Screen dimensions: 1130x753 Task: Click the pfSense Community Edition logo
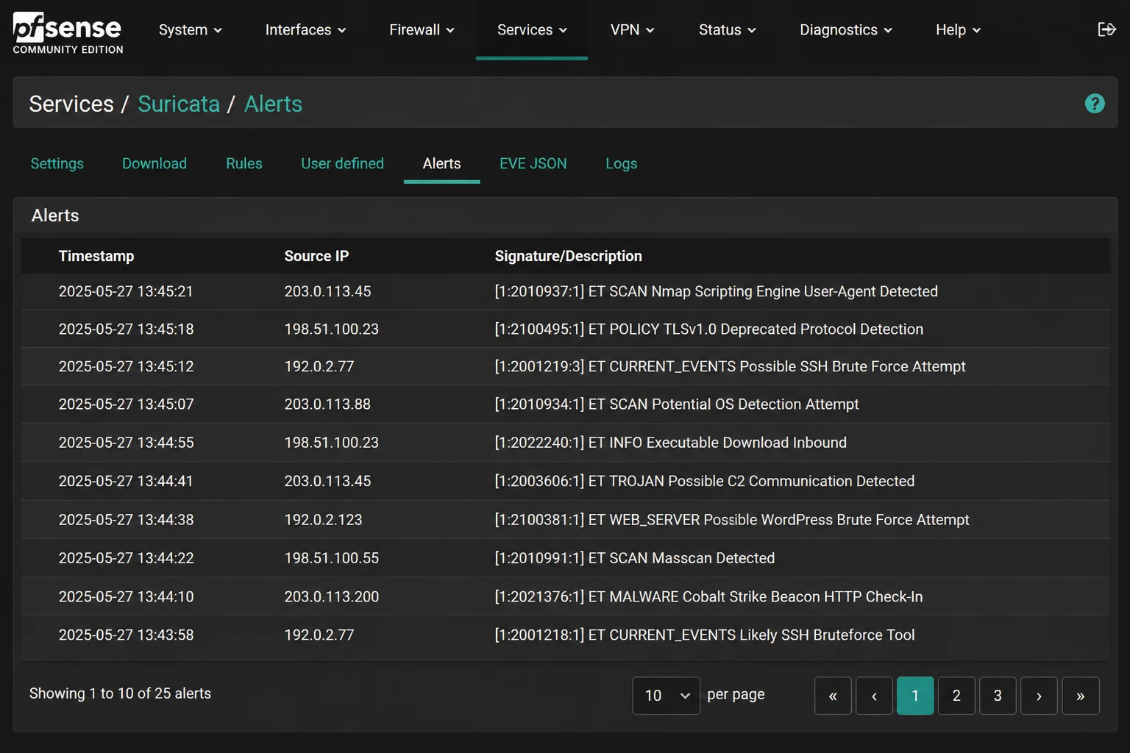click(x=68, y=32)
